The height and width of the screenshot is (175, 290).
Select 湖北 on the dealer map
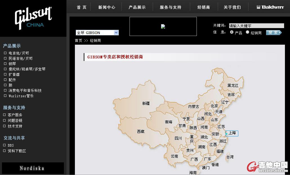(x=204, y=137)
